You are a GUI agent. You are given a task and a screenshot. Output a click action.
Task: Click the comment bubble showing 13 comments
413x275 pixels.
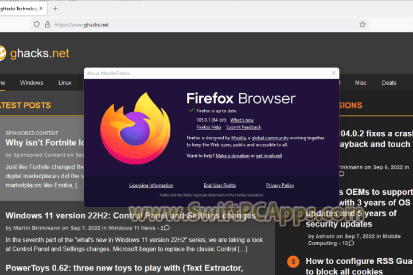351,243
